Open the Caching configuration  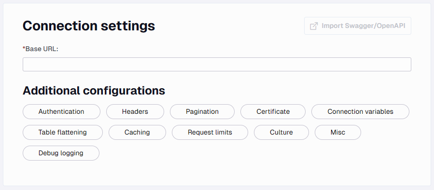tap(137, 133)
